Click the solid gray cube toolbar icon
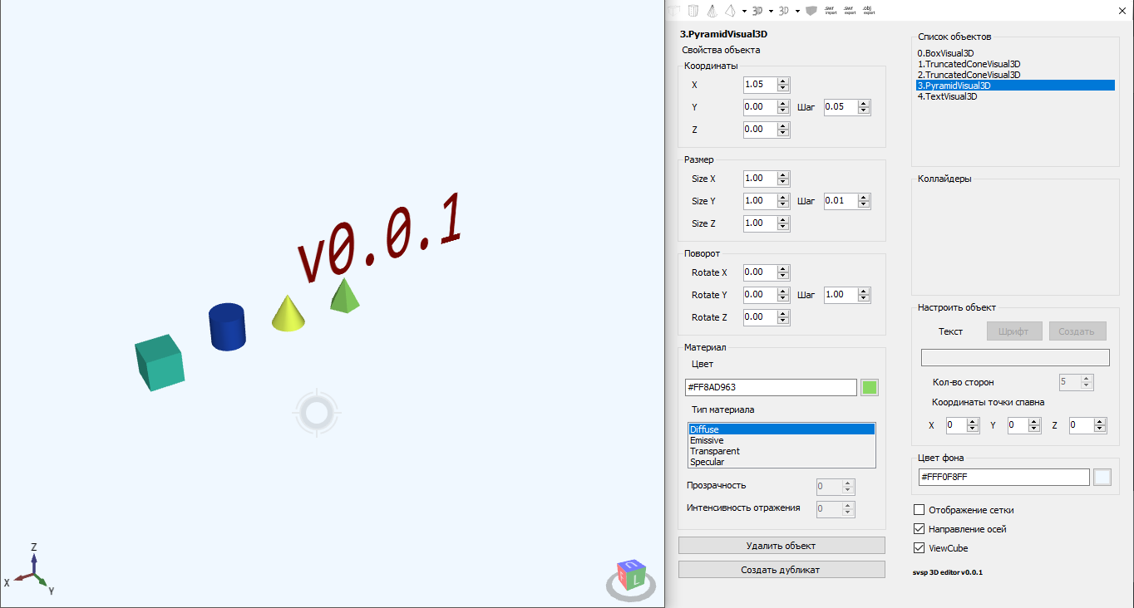 [x=811, y=10]
